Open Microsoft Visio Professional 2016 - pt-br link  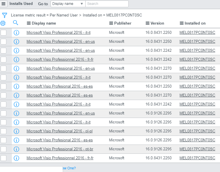(60, 149)
